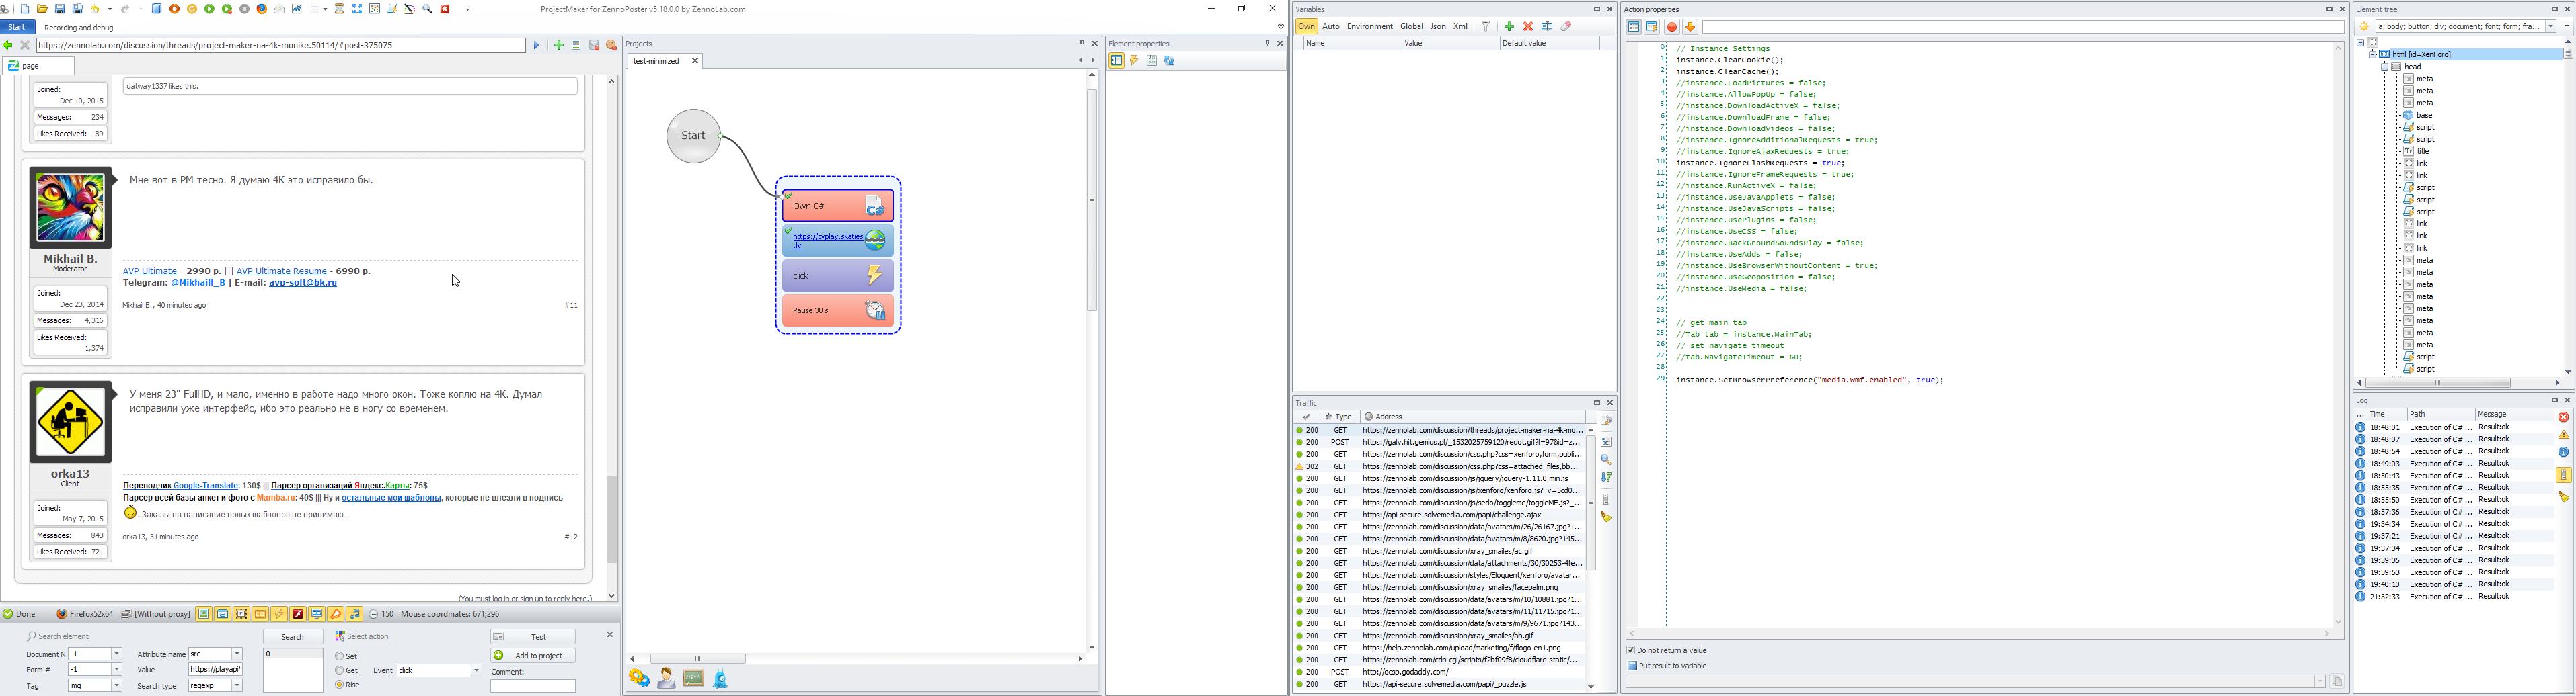Click the yellow warning filter icon in Log panel

(2563, 435)
